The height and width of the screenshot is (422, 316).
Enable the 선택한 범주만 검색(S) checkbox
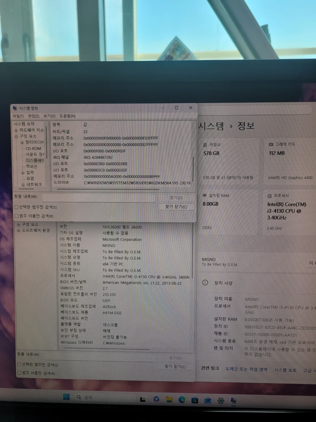click(x=16, y=207)
